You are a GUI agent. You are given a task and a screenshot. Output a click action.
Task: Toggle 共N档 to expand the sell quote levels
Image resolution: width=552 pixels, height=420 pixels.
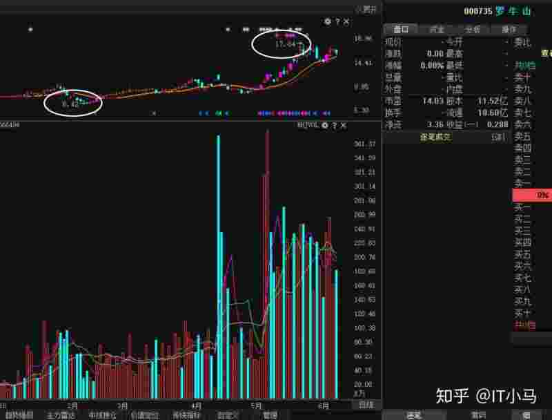click(x=526, y=64)
